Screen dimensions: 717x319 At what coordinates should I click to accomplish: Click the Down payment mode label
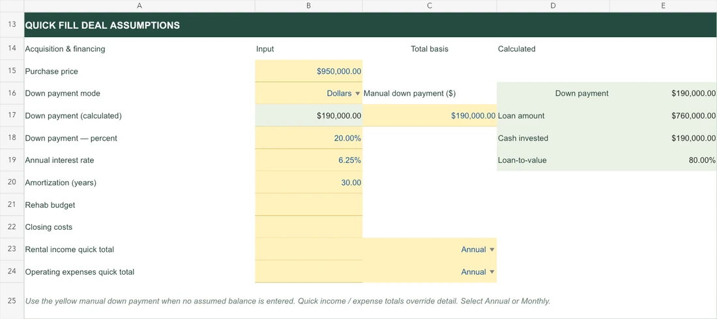pyautogui.click(x=63, y=94)
